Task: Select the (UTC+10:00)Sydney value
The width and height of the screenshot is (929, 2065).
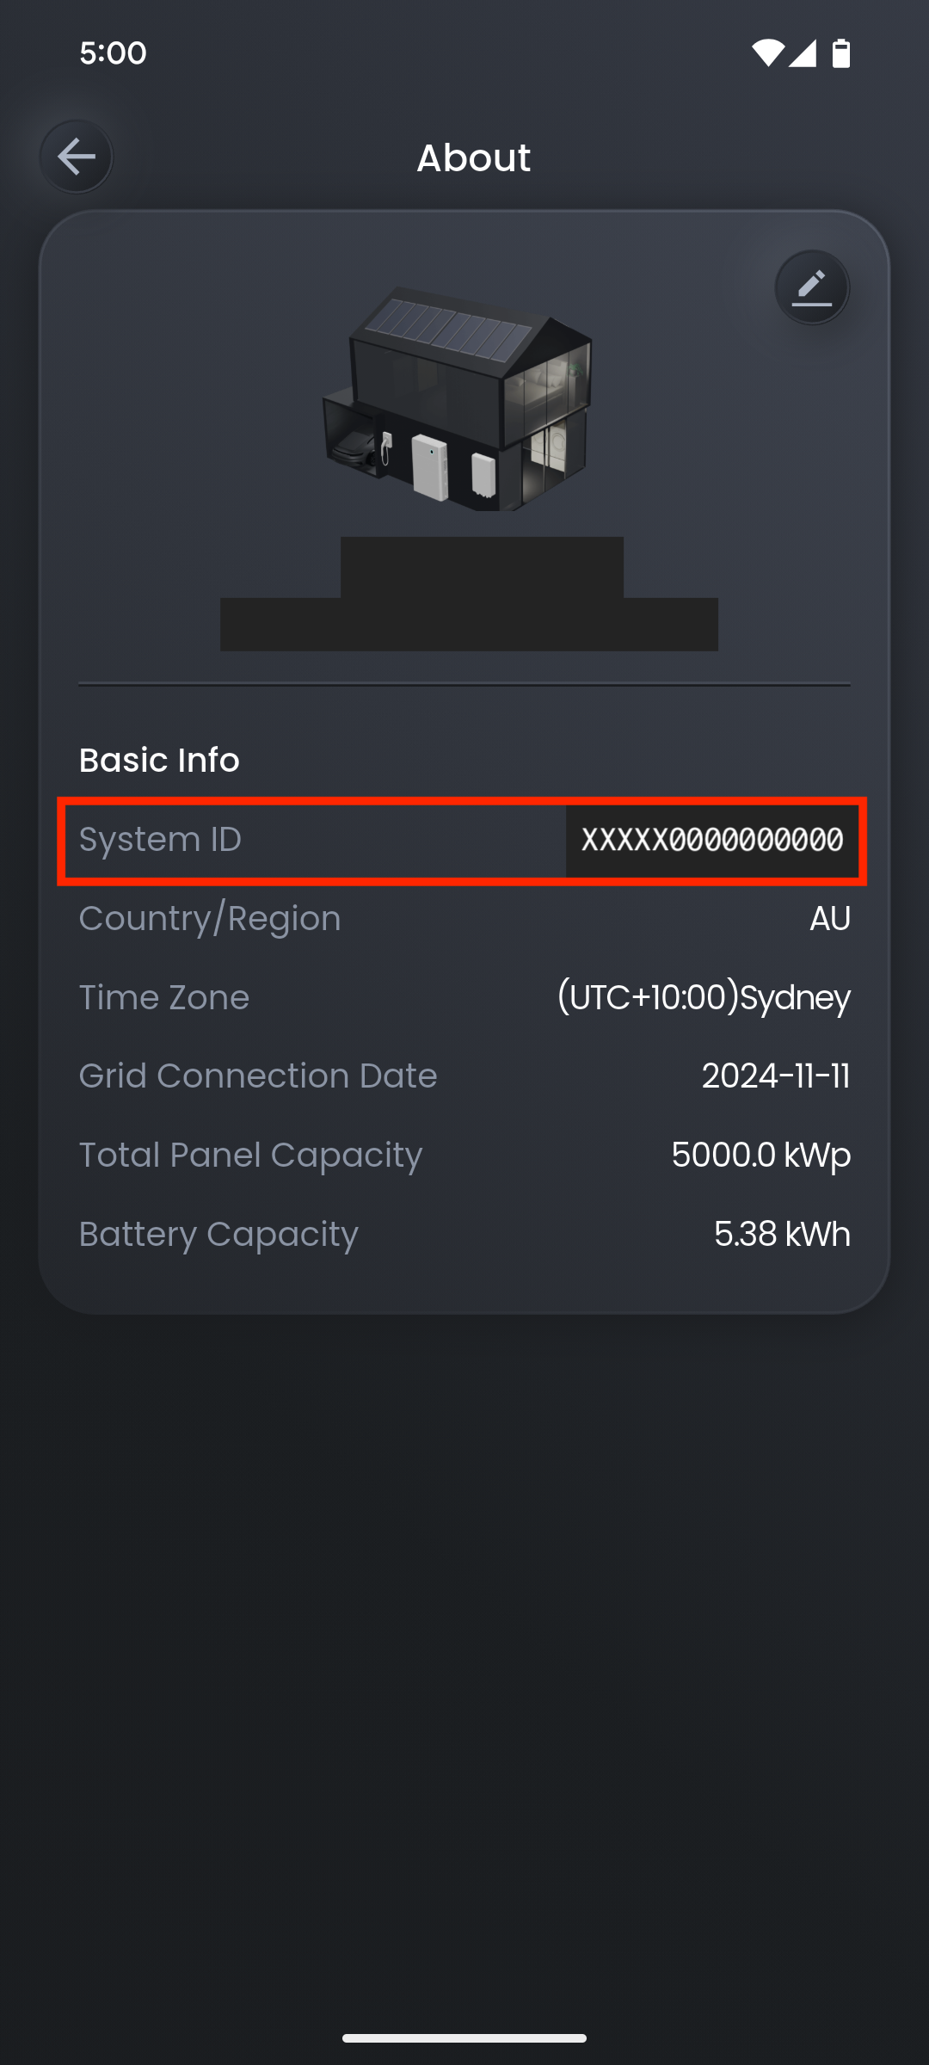Action: (704, 998)
